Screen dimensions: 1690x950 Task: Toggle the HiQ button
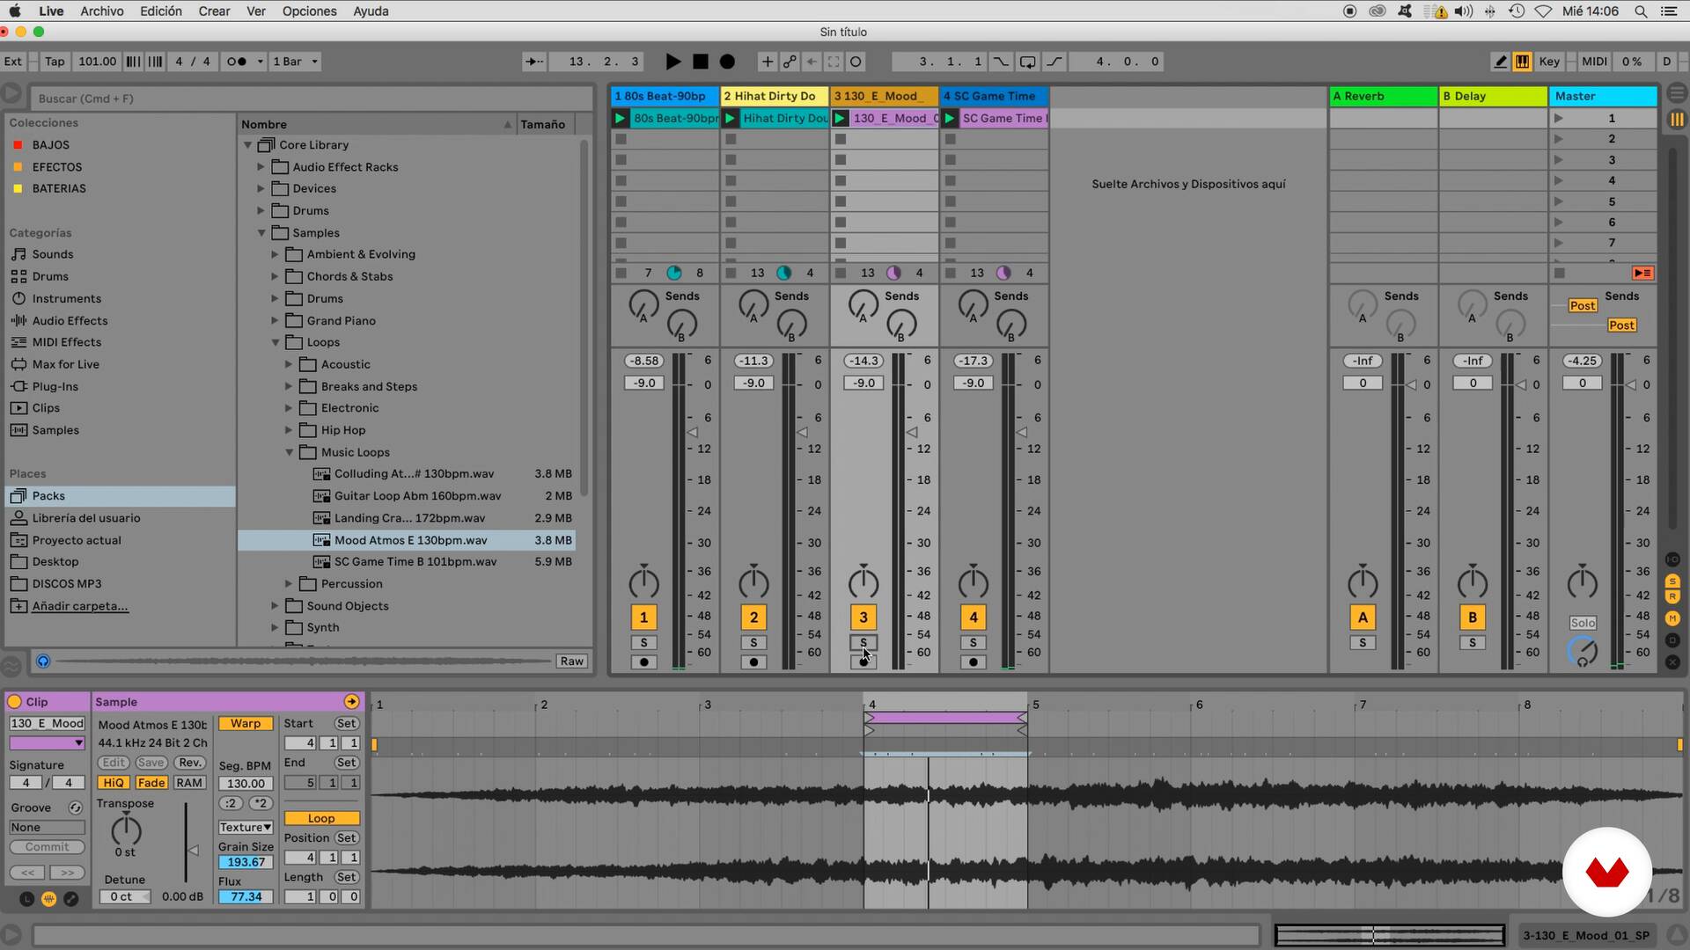[x=114, y=783]
